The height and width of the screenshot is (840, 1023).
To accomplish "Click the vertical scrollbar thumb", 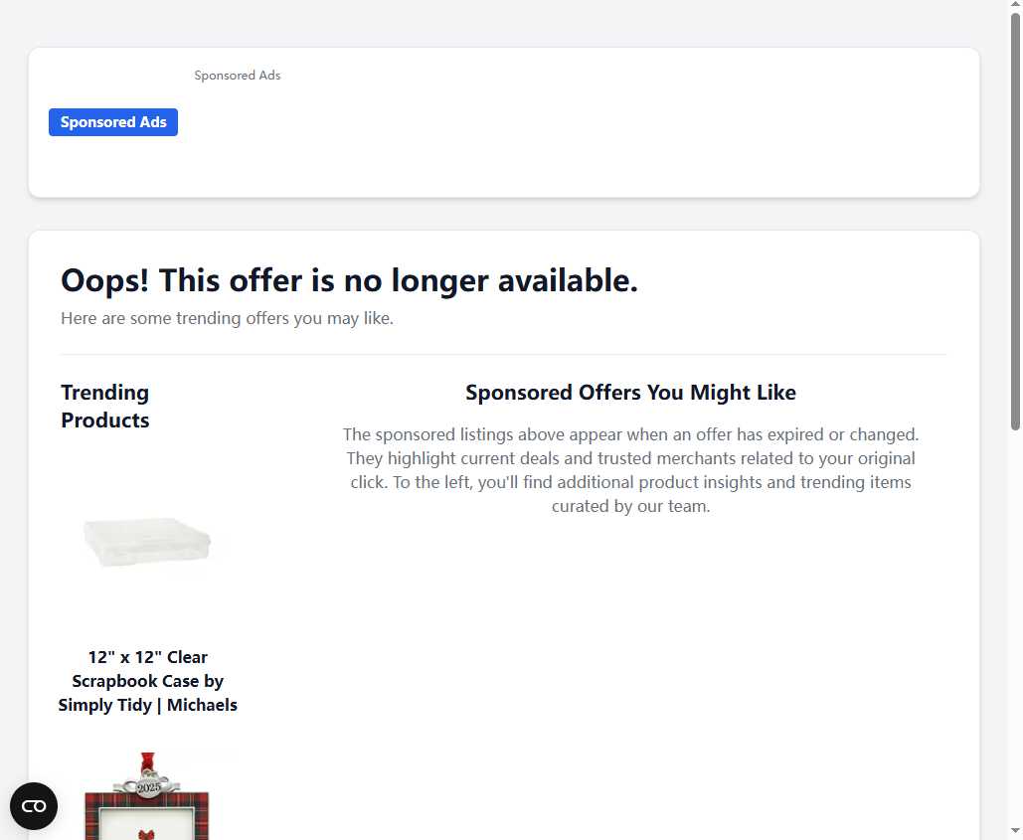I will tap(1015, 219).
